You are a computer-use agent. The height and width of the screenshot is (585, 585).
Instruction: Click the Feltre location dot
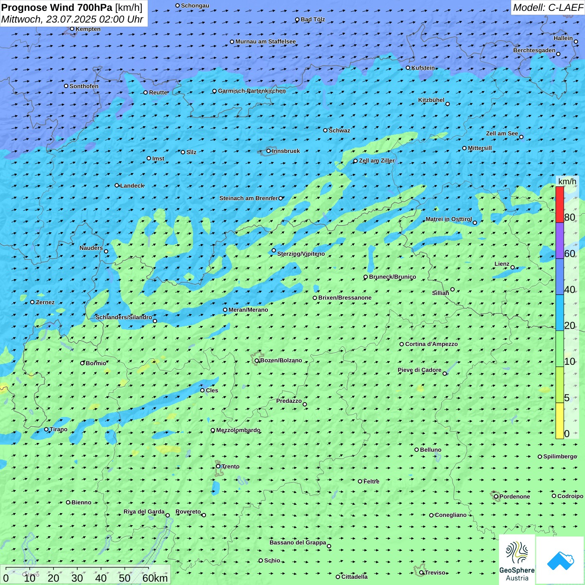360,481
